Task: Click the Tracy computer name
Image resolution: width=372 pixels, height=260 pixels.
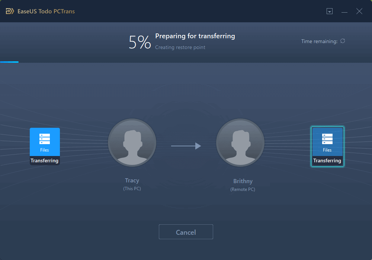Action: [132, 181]
